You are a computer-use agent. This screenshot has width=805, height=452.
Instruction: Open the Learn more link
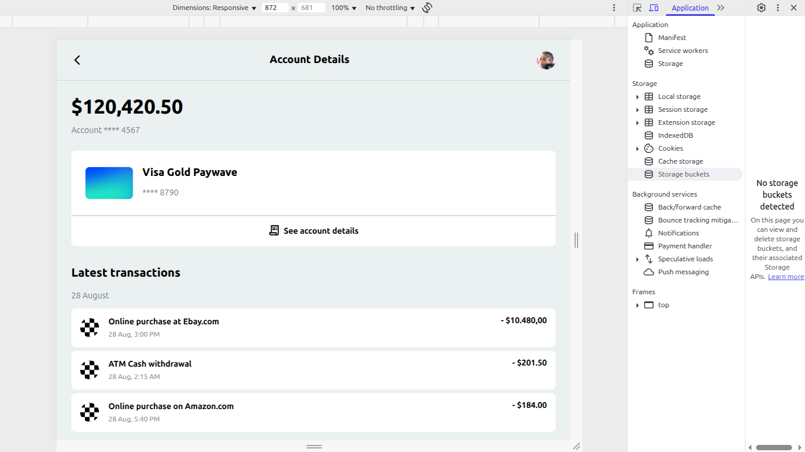pos(786,277)
